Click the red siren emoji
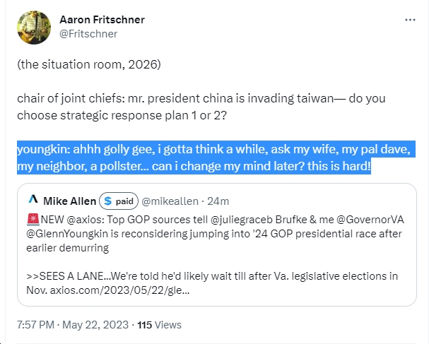The width and height of the screenshot is (429, 344). point(33,219)
